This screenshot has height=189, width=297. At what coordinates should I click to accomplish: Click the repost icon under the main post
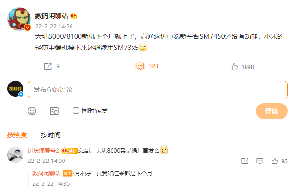click(x=48, y=66)
